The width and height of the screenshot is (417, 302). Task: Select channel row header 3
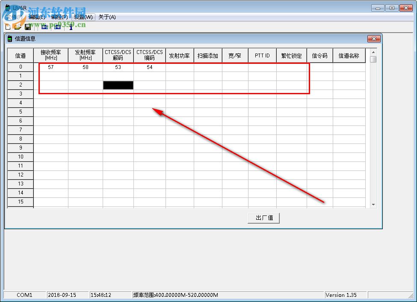(21, 94)
